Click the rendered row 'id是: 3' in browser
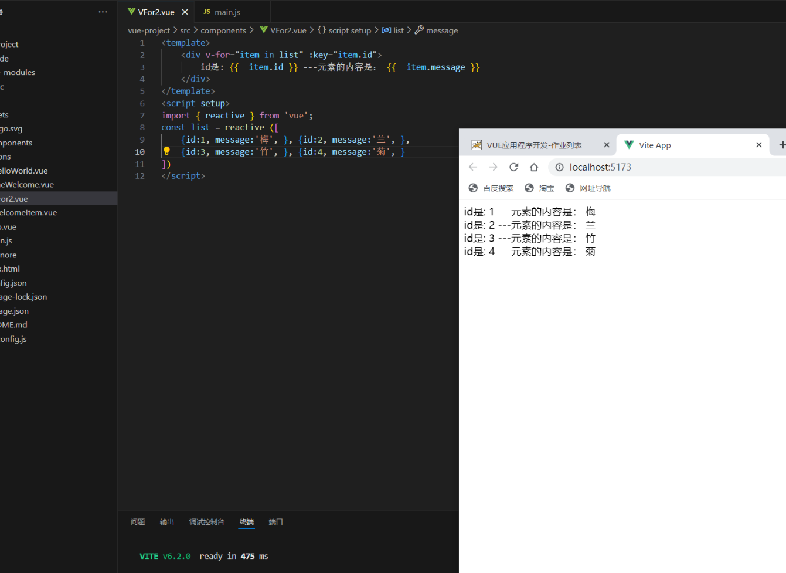This screenshot has width=786, height=573. 529,238
